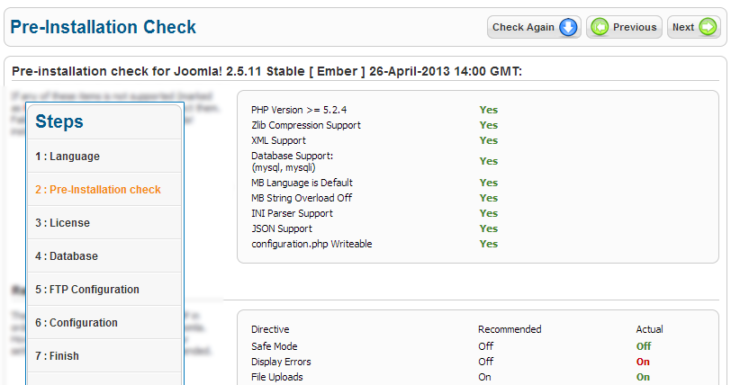Open step 6 : Configuration

(x=104, y=323)
